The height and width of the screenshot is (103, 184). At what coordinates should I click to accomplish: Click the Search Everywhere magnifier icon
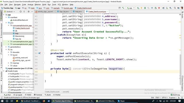pos(175,8)
